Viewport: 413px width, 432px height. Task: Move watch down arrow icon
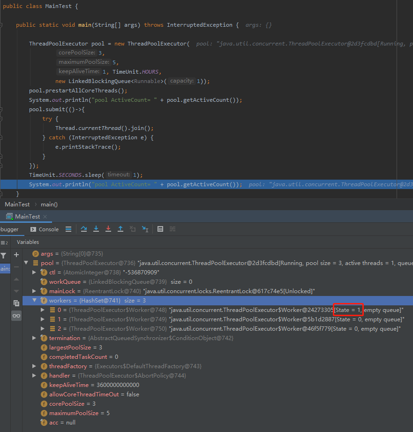16,291
